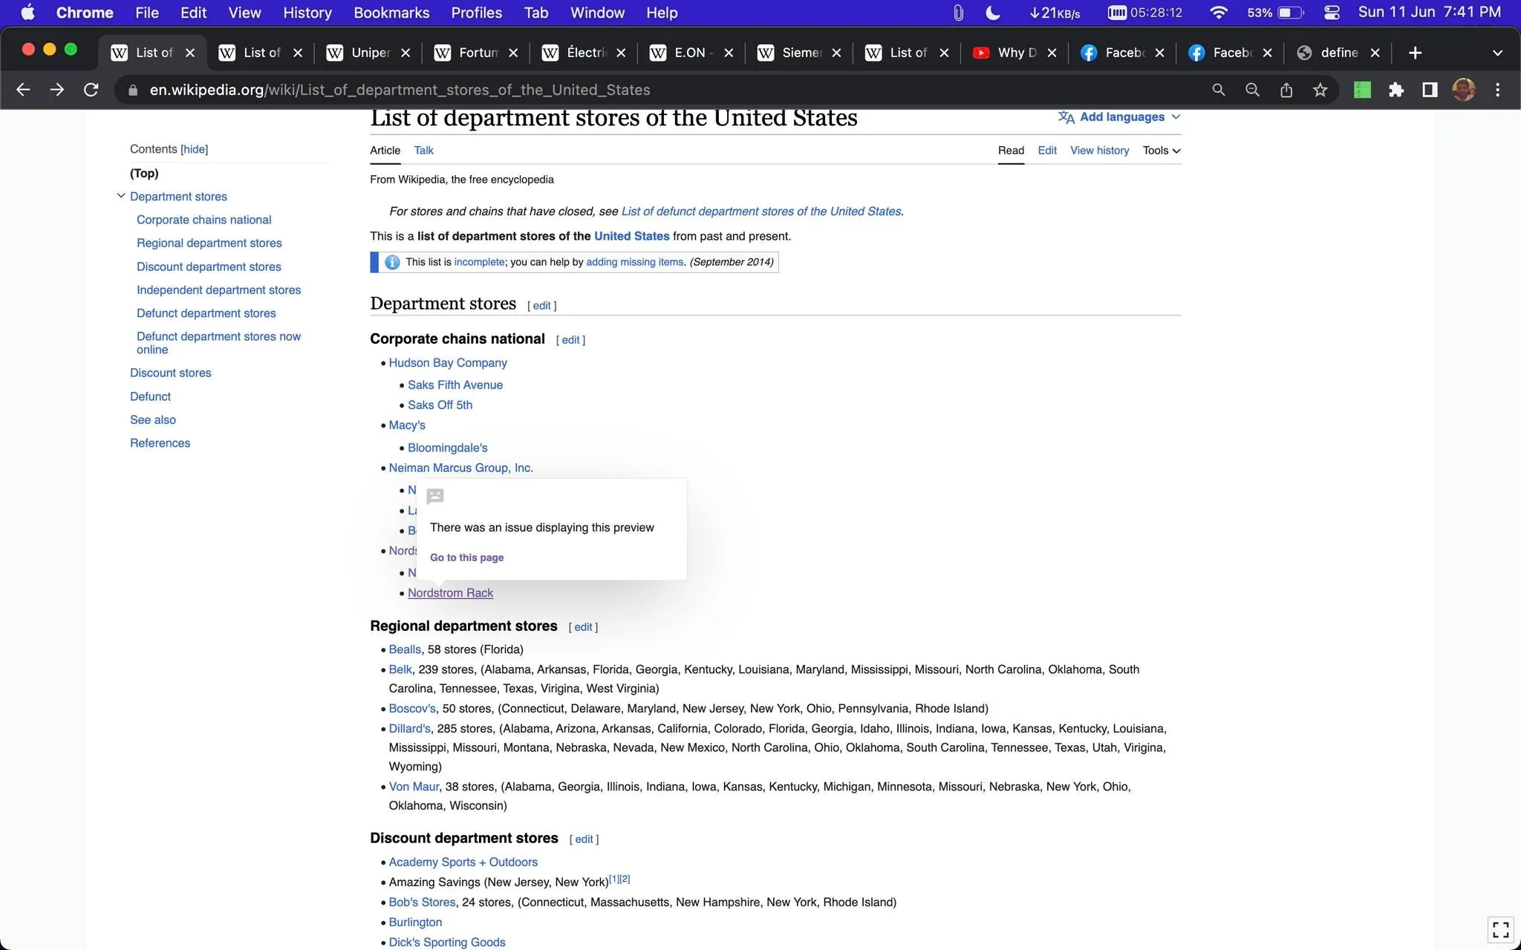The height and width of the screenshot is (950, 1521).
Task: Open Academy Sports + Outdoors link
Action: tap(463, 862)
